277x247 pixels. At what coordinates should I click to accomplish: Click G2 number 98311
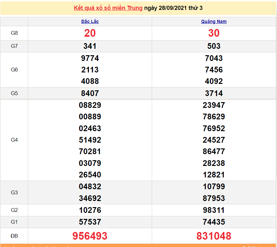tap(214, 210)
